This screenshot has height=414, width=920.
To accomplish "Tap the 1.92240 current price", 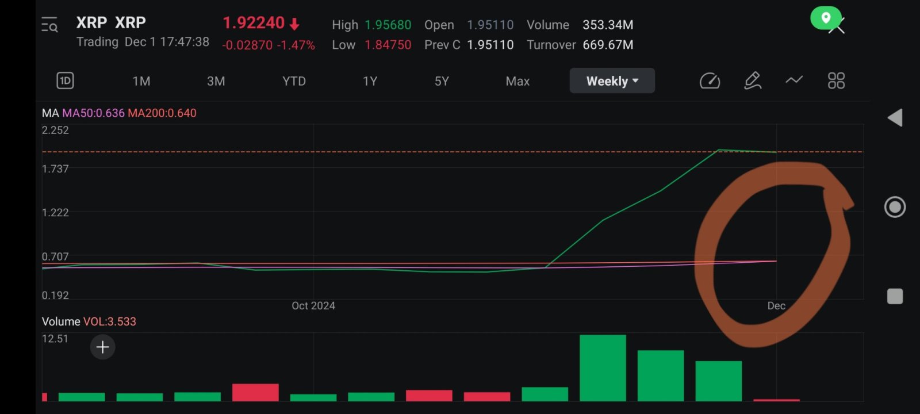I will click(254, 23).
